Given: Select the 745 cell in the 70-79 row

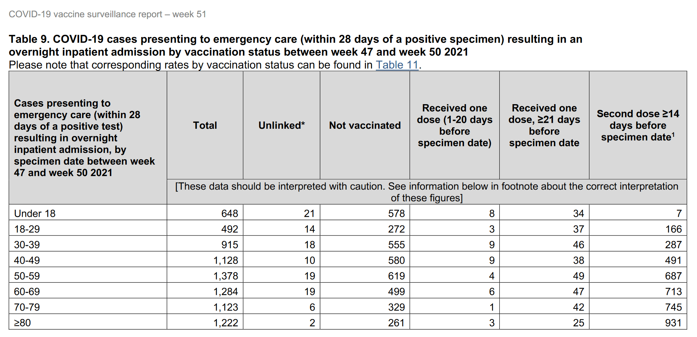Looking at the screenshot, I should point(673,307).
